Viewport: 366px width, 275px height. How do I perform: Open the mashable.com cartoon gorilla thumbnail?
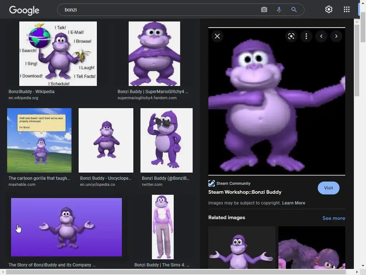[x=39, y=140]
